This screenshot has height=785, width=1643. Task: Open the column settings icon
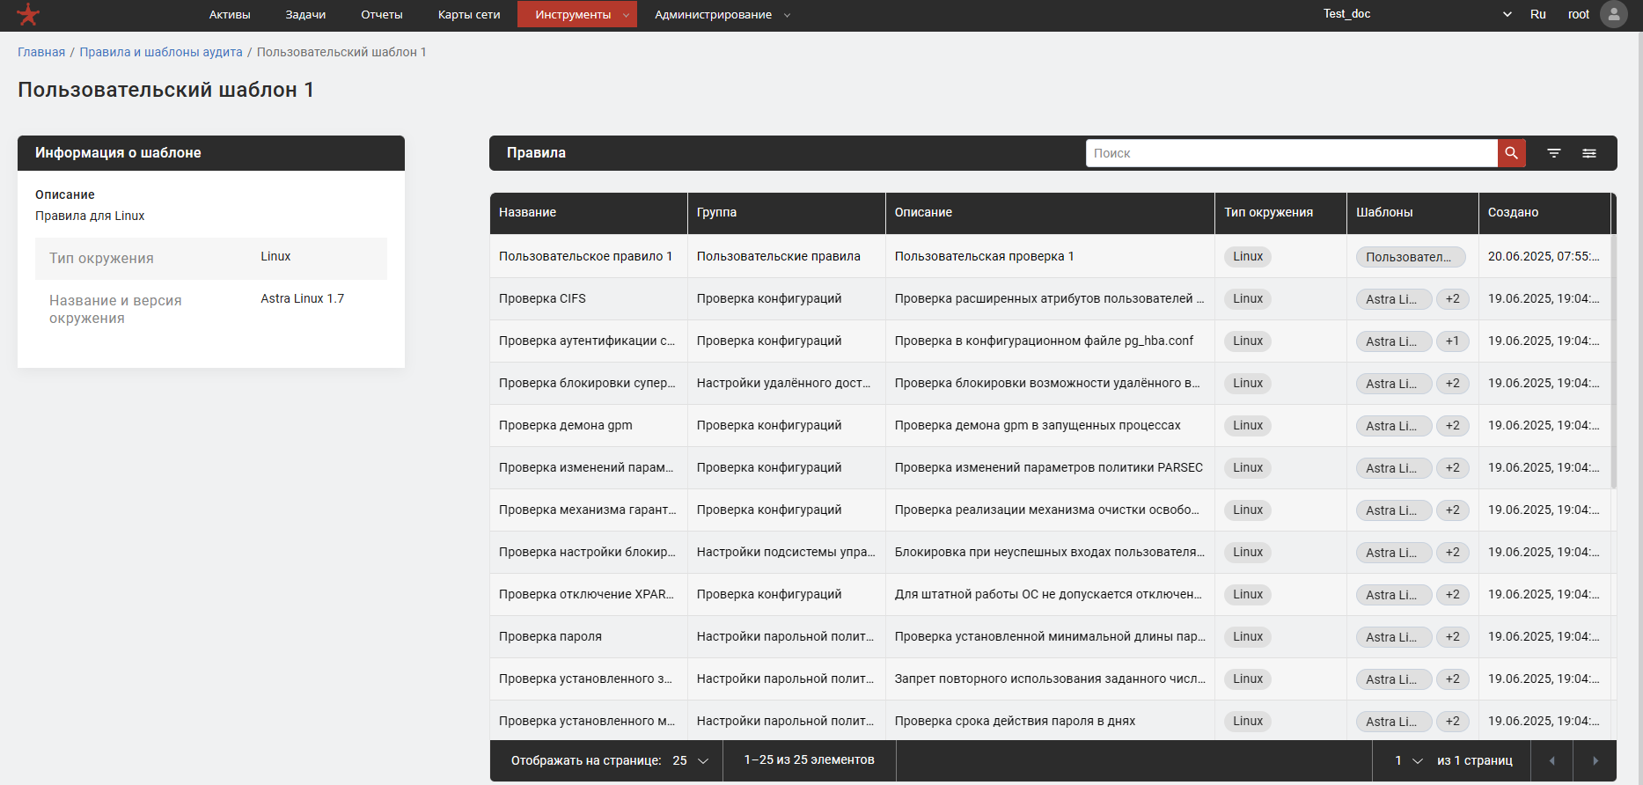coord(1589,153)
